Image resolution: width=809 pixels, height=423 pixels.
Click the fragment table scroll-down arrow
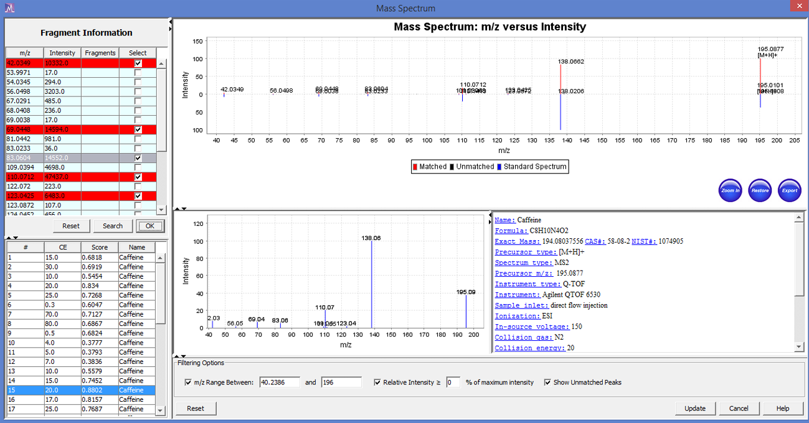tap(162, 210)
